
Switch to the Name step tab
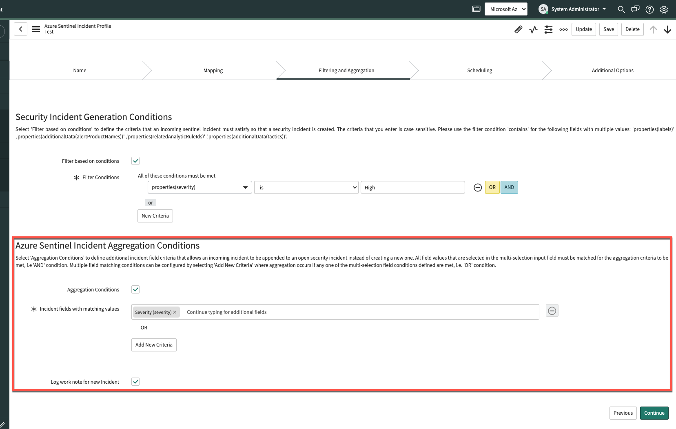(x=80, y=71)
